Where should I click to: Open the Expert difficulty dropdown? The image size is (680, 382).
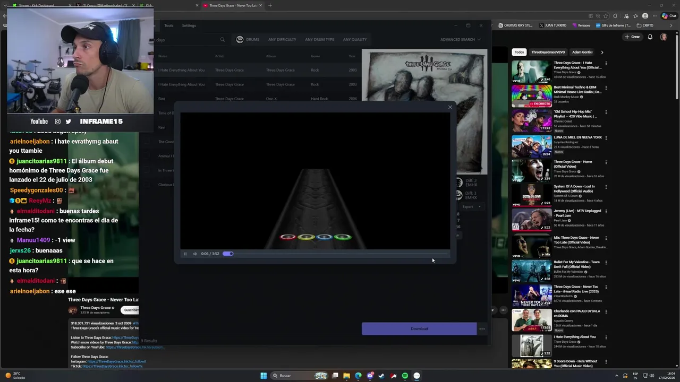(471, 207)
